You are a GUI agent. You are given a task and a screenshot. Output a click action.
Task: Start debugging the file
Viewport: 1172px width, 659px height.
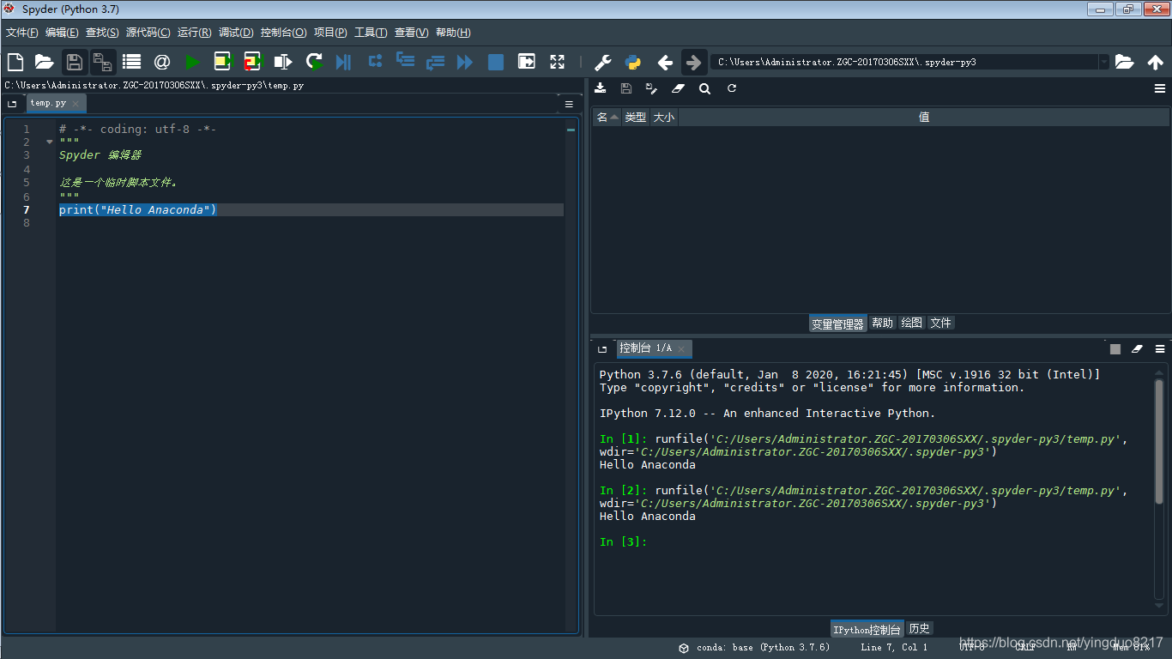pos(343,62)
